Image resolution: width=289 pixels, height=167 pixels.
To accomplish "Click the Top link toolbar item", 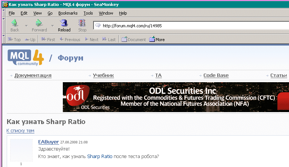I will coord(14,39).
